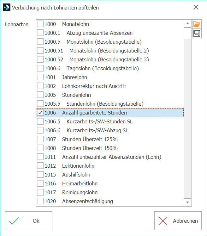This screenshot has height=236, width=207.
Task: Close the Verbuchung nach Lohnarten dialog
Action: click(196, 7)
